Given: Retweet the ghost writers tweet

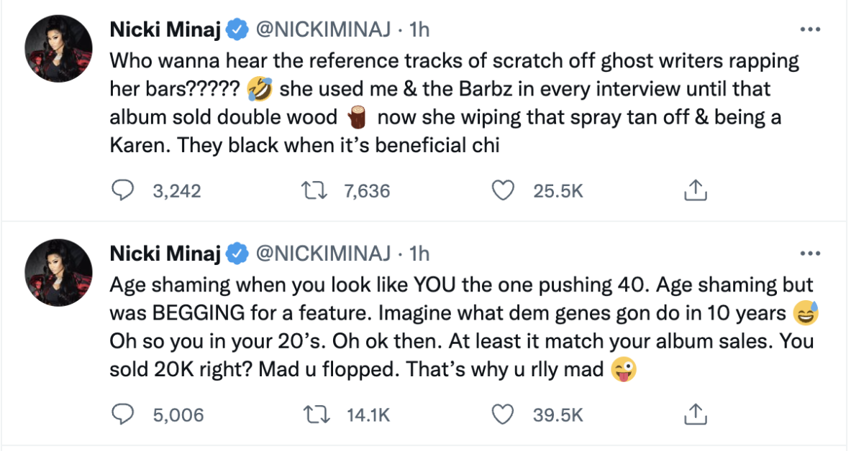Looking at the screenshot, I should pos(314,191).
